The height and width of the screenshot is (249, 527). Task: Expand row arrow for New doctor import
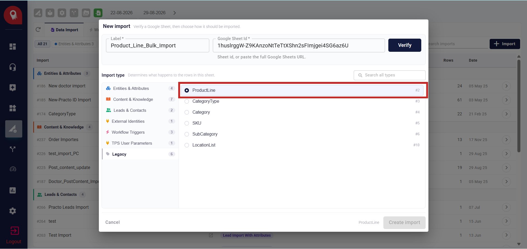506,86
